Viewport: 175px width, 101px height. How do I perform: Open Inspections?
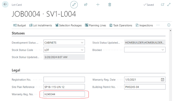pos(144,25)
